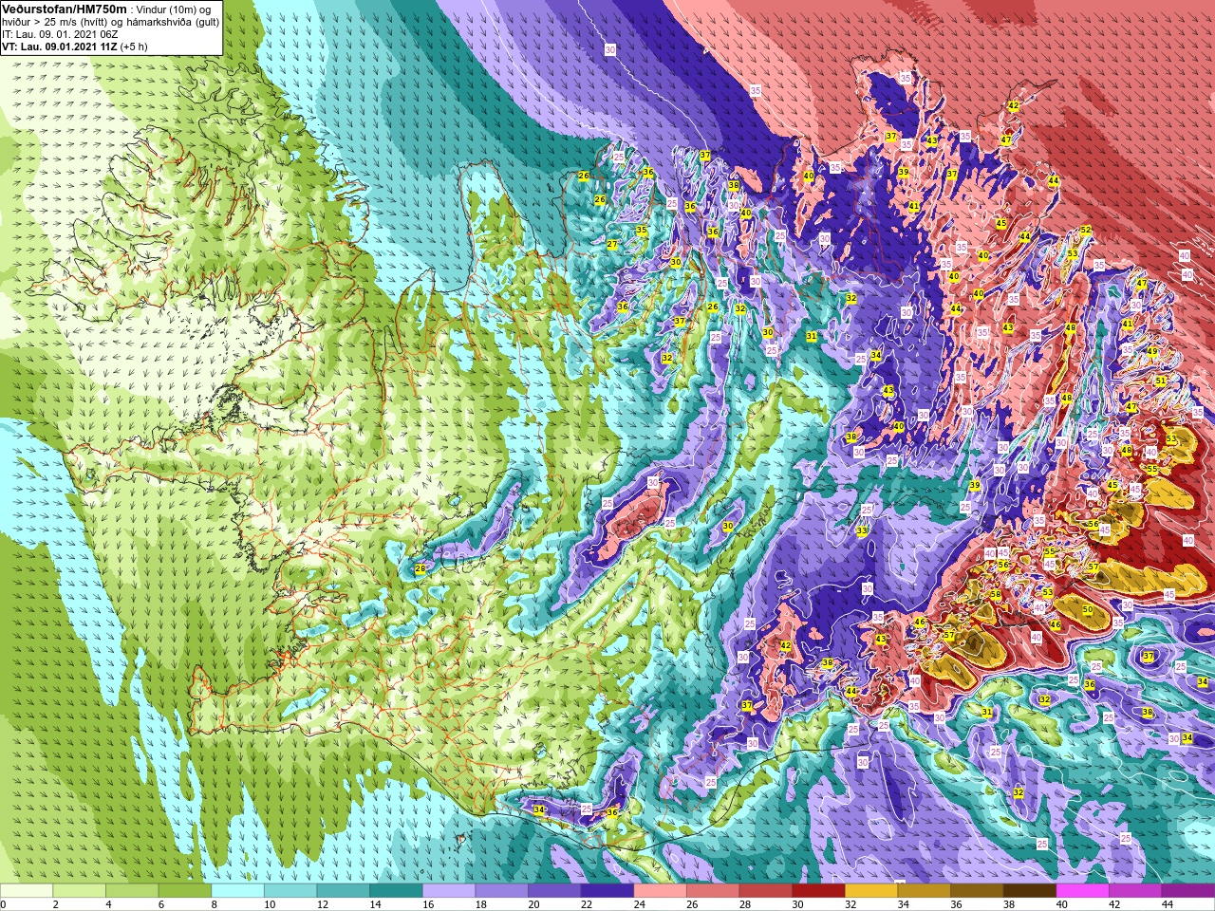
Task: Select the 20–22 purple legend swatch
Action: 554,891
